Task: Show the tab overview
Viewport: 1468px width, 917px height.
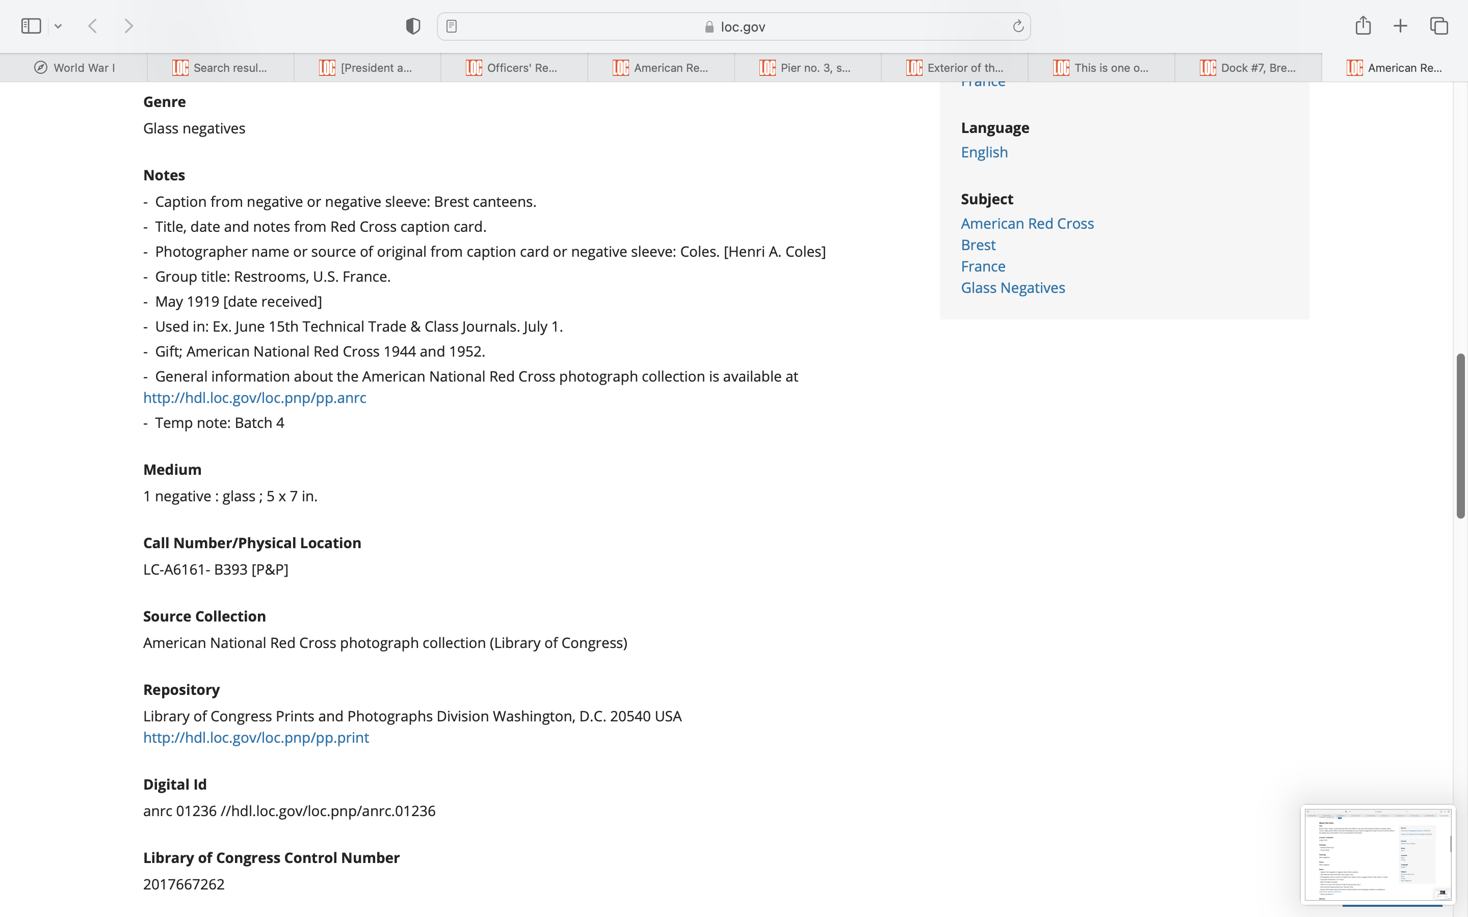Action: tap(1439, 26)
